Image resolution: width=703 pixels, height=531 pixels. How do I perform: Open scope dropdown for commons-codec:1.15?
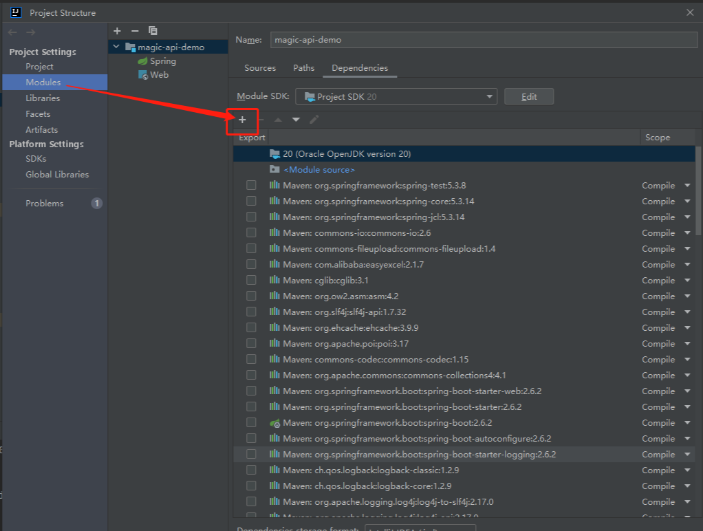[687, 359]
